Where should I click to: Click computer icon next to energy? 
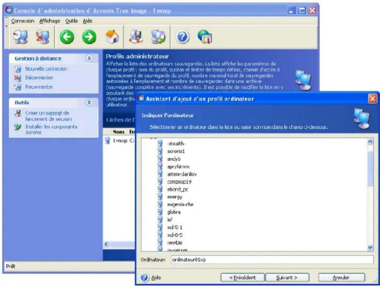coord(160,197)
